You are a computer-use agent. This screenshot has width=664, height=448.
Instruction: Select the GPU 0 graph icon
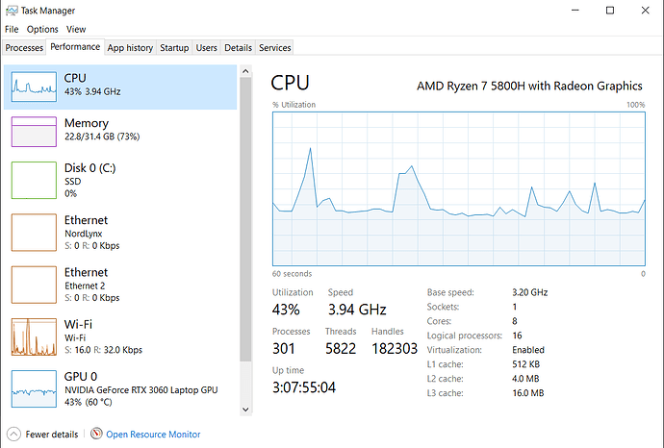pyautogui.click(x=34, y=388)
